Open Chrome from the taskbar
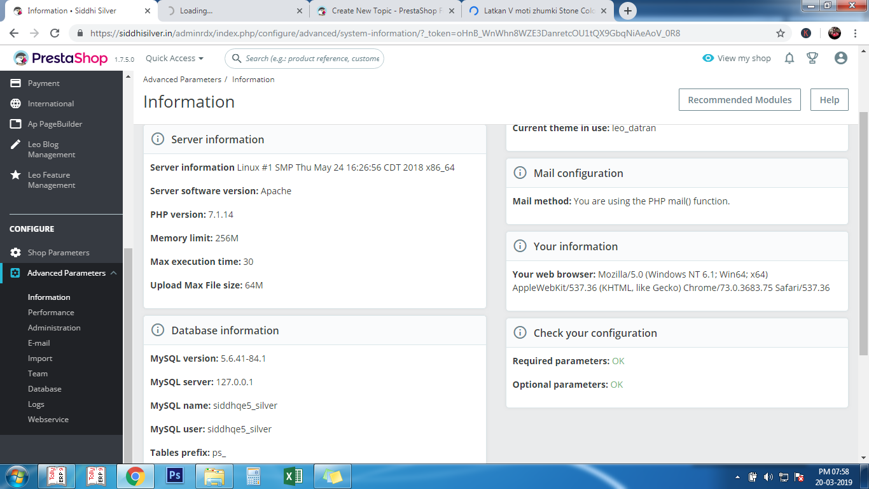The height and width of the screenshot is (489, 869). tap(135, 476)
